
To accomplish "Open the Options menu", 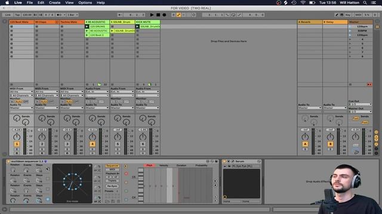I will (x=85, y=2).
